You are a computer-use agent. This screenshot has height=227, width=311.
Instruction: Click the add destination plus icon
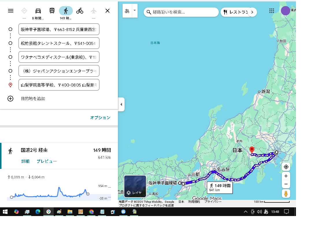(x=10, y=99)
